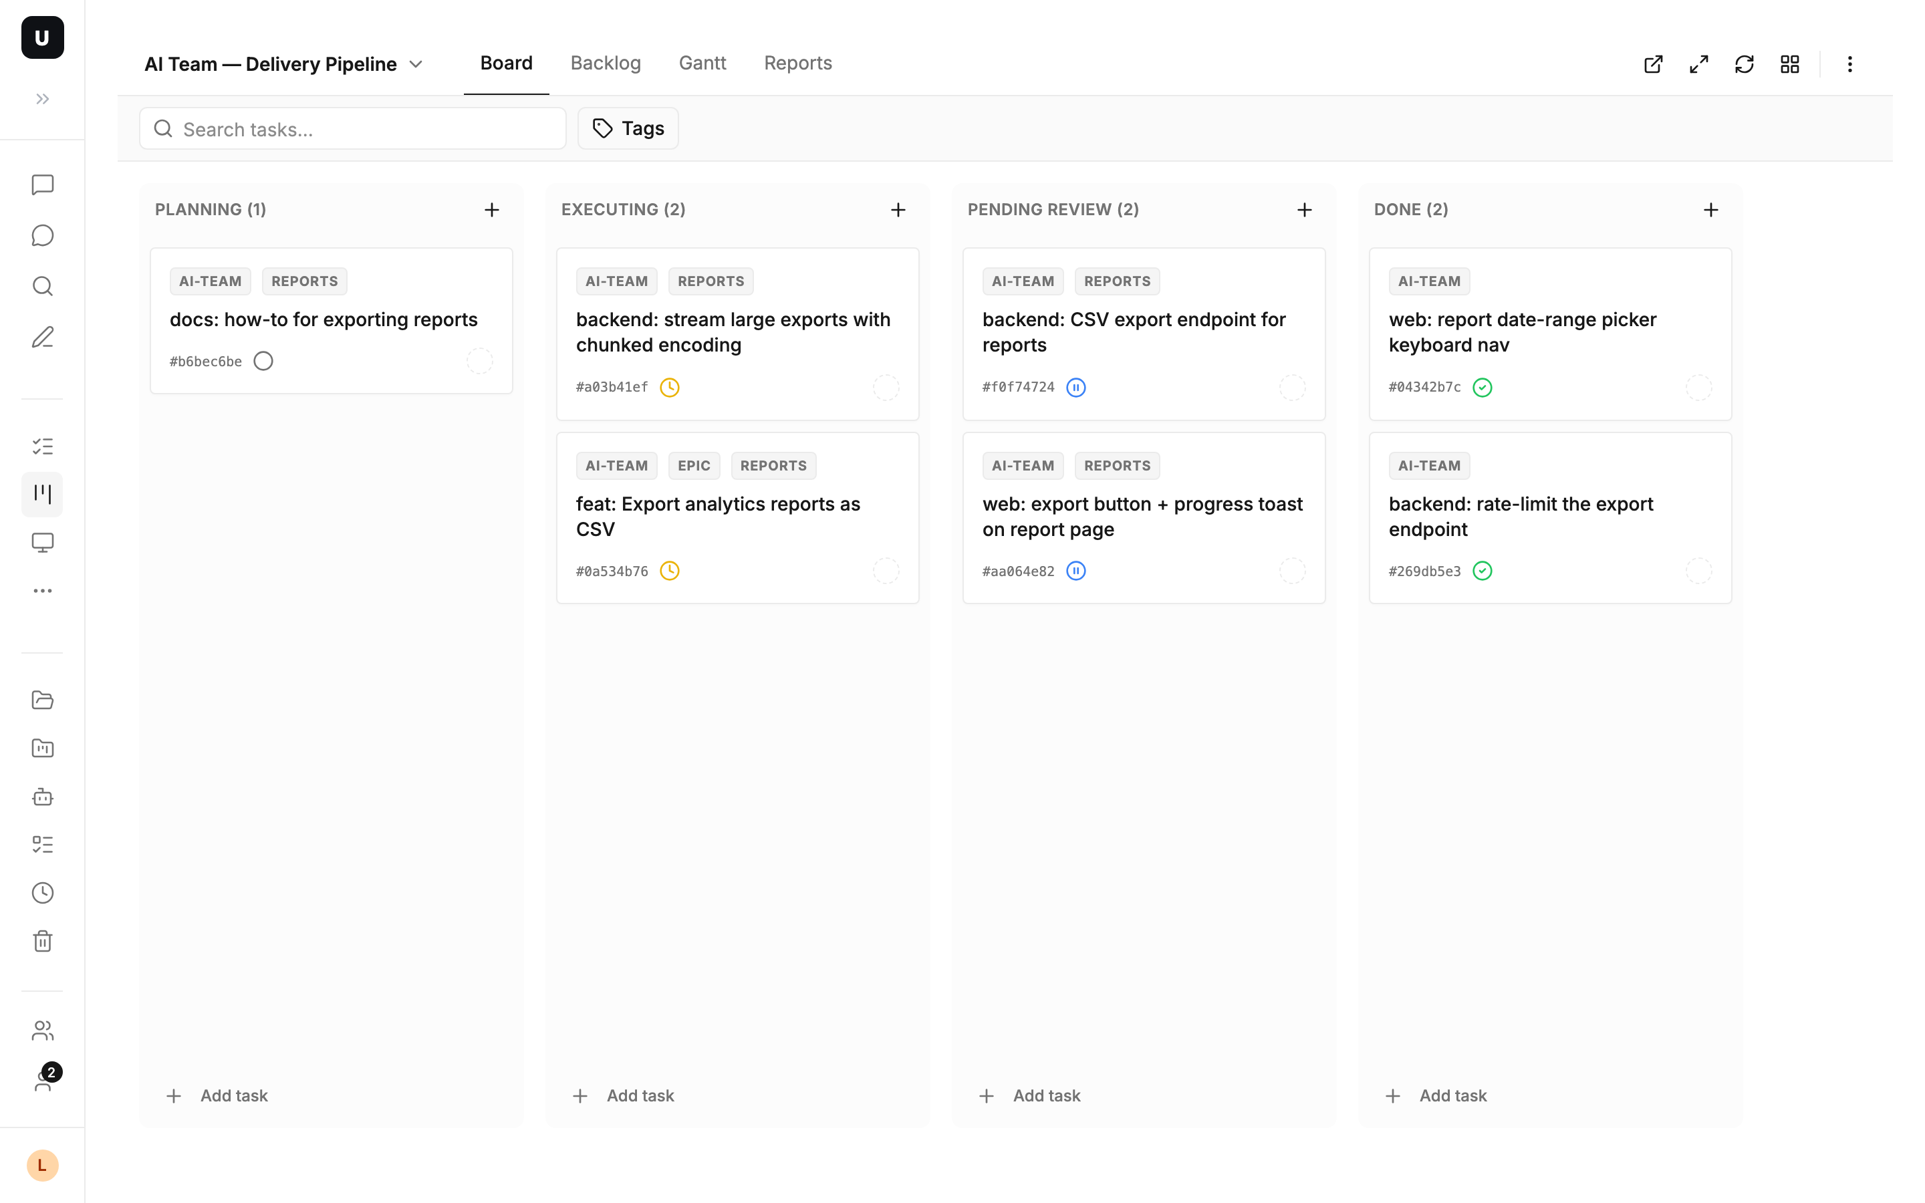Click the task ID #f0f74724

pyautogui.click(x=1018, y=388)
